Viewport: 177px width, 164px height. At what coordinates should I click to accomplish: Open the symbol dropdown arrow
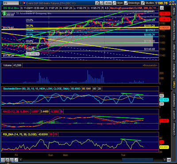(x=21, y=3)
